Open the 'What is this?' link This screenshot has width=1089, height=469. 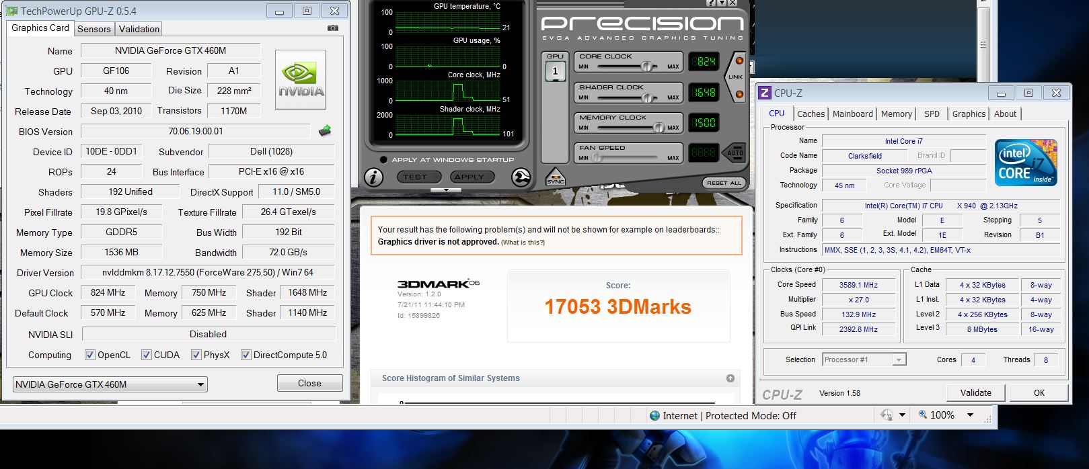click(x=523, y=243)
